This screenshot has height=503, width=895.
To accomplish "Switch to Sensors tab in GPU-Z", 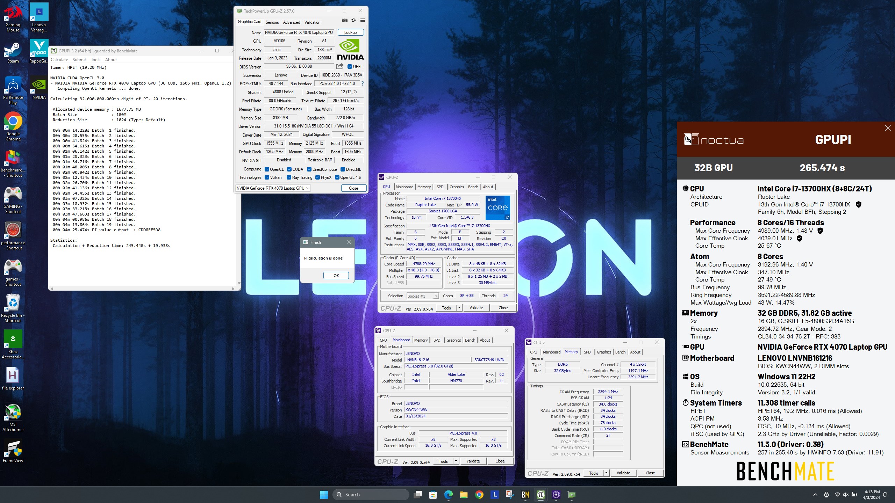I will click(x=272, y=22).
